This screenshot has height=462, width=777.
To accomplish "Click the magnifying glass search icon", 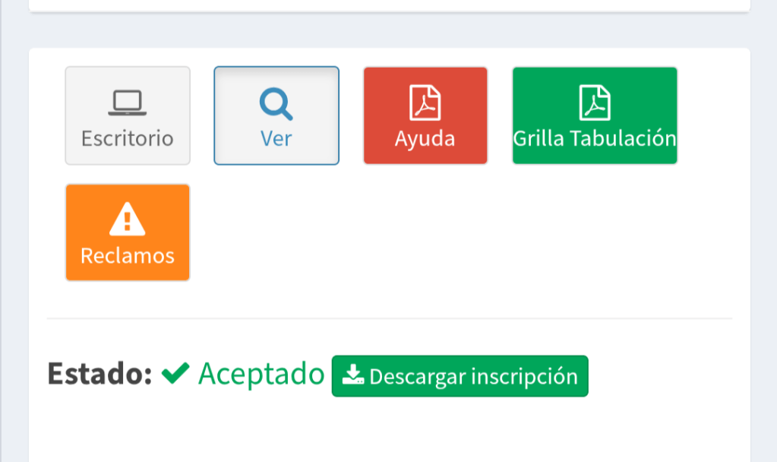I will tap(276, 104).
